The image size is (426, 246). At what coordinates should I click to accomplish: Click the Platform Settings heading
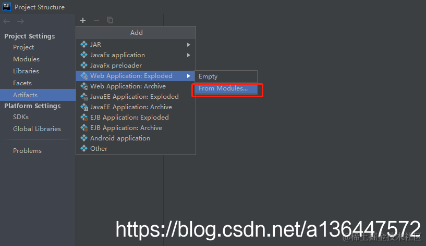pyautogui.click(x=32, y=106)
